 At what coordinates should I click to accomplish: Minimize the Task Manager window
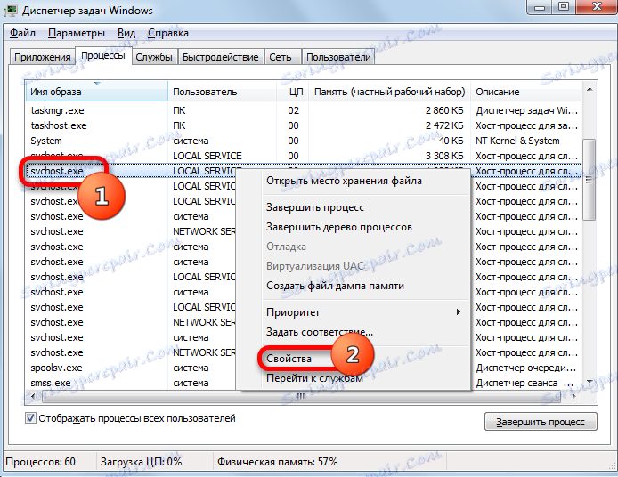click(540, 7)
